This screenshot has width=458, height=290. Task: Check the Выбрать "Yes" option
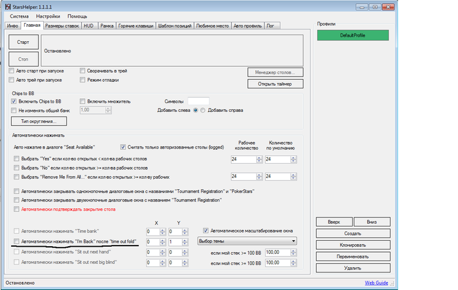pyautogui.click(x=16, y=158)
